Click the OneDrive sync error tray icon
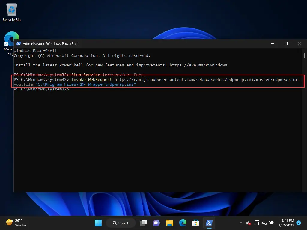The image size is (307, 230). 248,223
